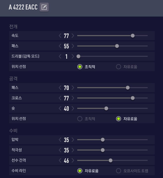The width and height of the screenshot is (163, 178).
Task: Select 조직적 for 공격 위치 선정
Action: [80, 119]
